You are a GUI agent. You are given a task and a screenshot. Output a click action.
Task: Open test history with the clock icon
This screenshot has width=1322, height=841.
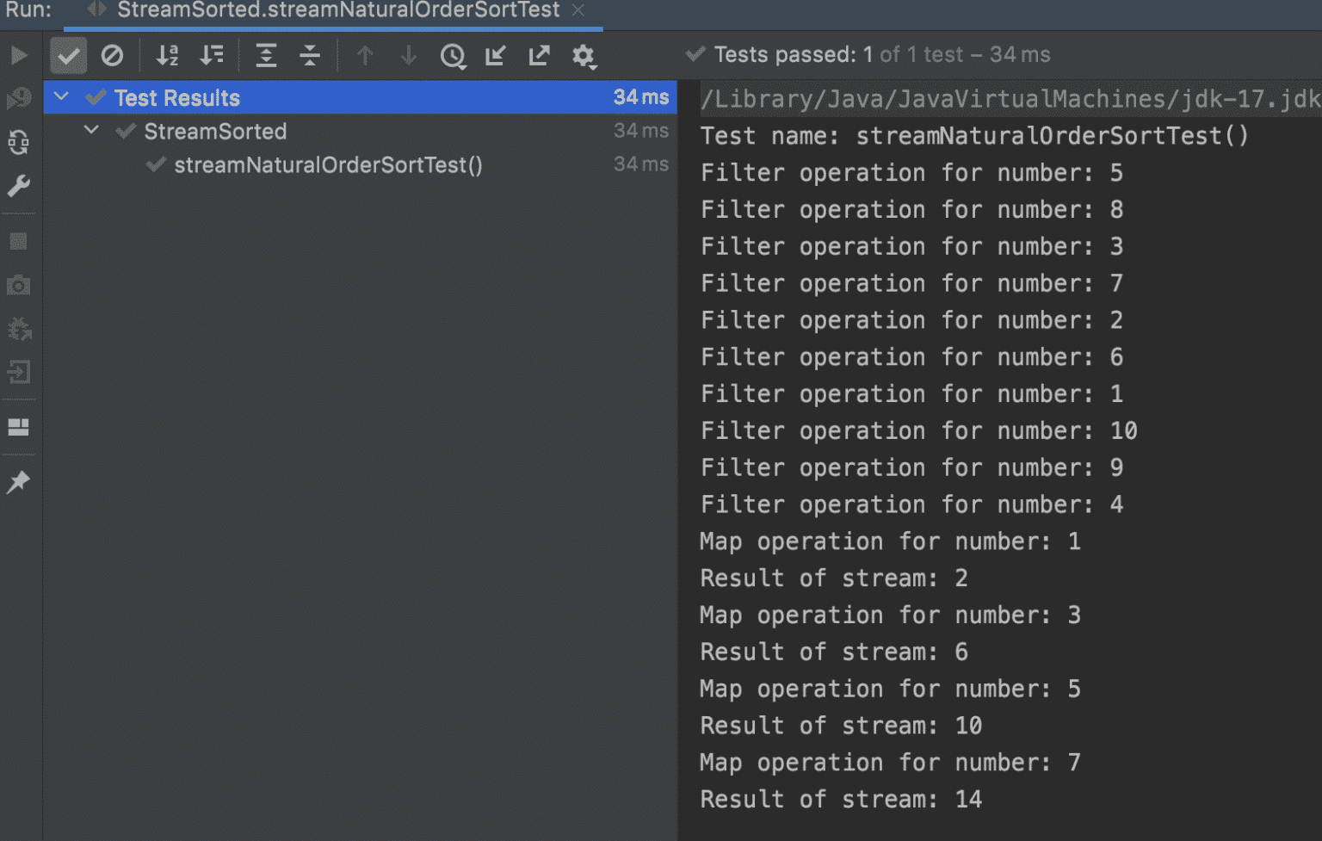(x=454, y=55)
